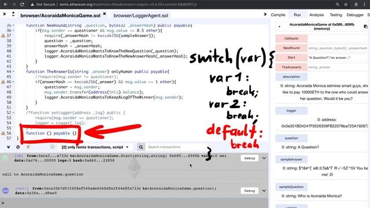The image size is (370, 208).
Task: Fold code at line 36
Action: point(13,31)
